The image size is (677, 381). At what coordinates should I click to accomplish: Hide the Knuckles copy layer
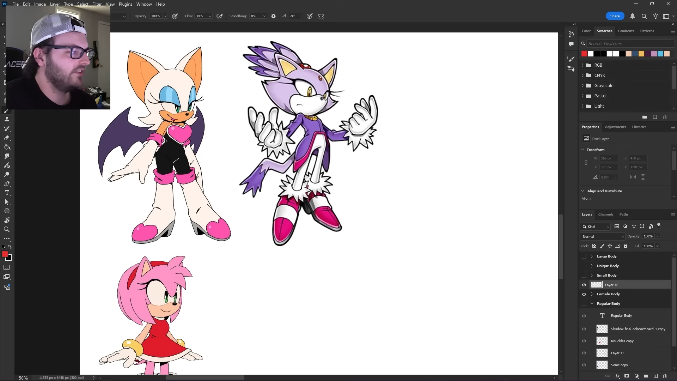[584, 341]
